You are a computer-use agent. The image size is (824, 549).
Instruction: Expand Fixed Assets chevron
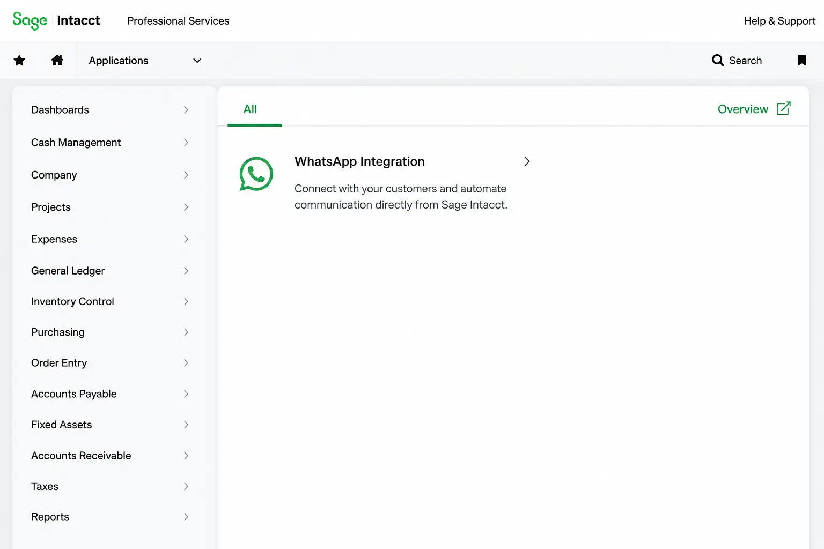186,425
